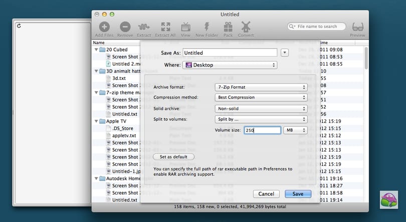The width and height of the screenshot is (406, 222).
Task: Collapse the 7-zip theme folder
Action: (96, 92)
